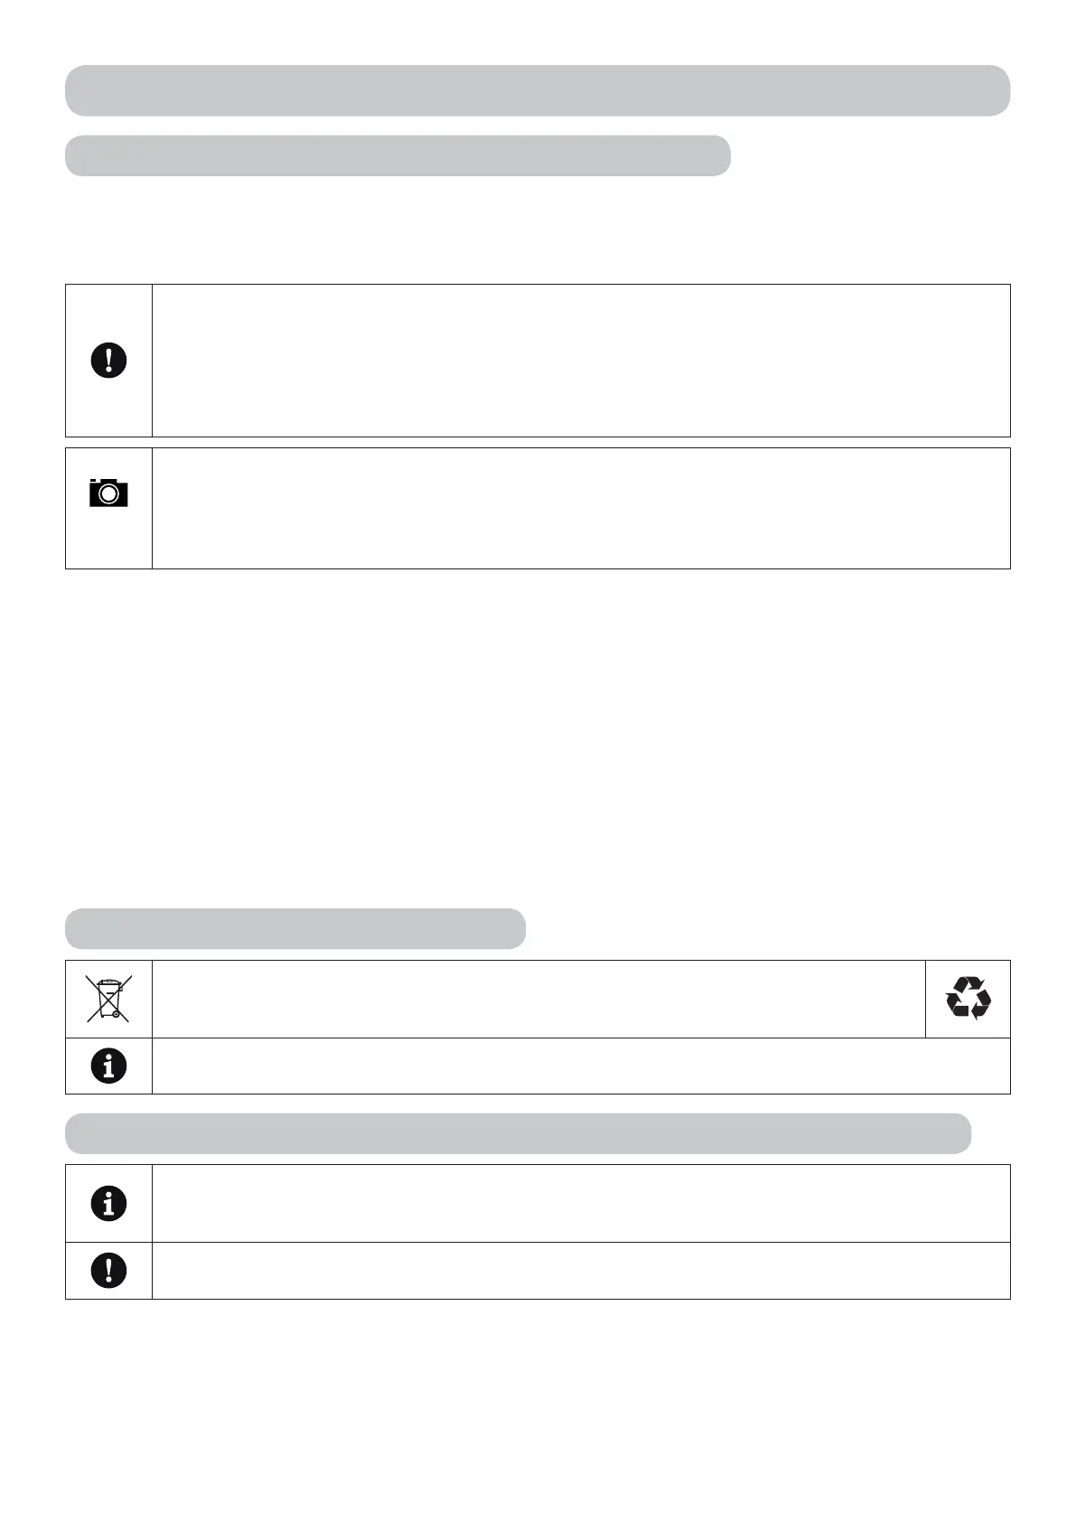Click the bottom-most exclamation warning icon
The width and height of the screenshot is (1076, 1522).
tap(108, 1270)
